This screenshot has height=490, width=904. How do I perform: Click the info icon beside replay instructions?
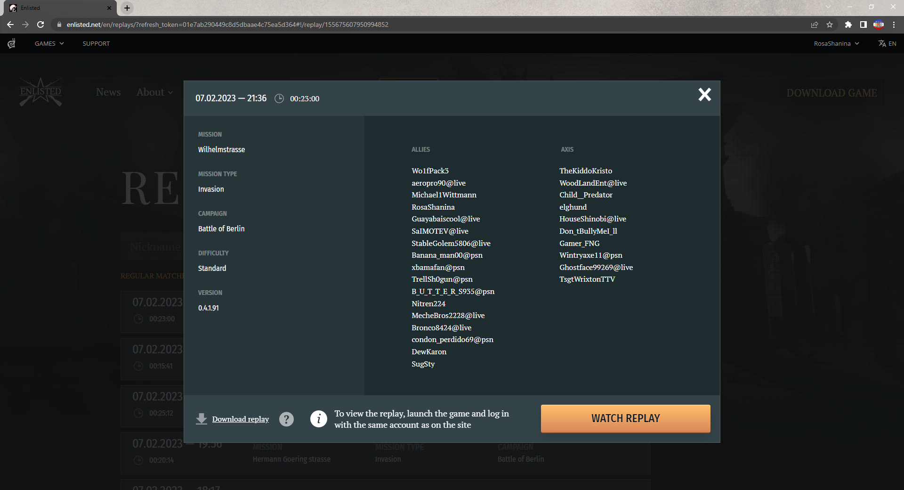pos(319,419)
